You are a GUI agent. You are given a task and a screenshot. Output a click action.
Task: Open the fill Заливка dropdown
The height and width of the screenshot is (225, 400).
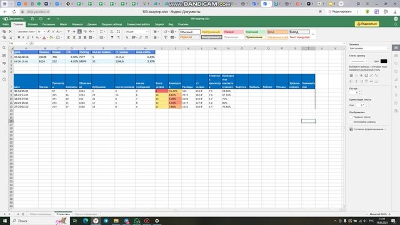pos(369,48)
